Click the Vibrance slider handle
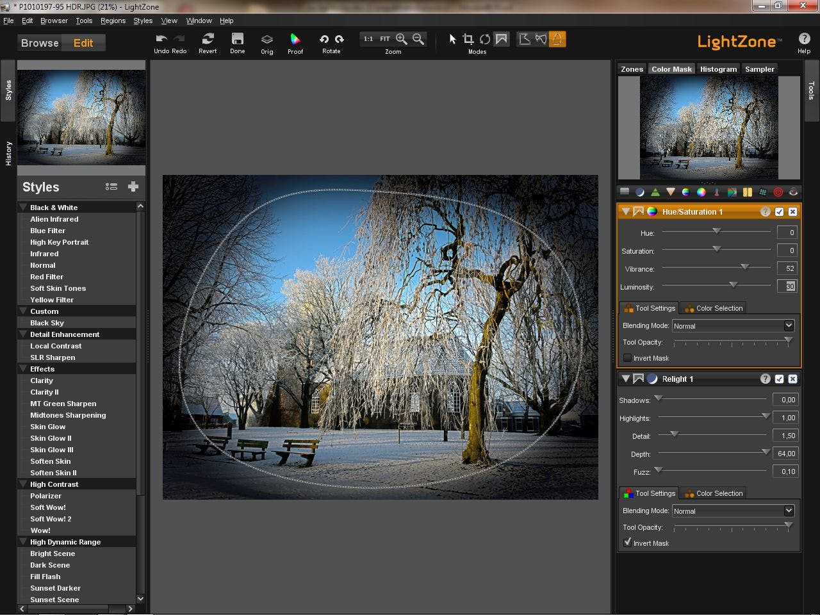The width and height of the screenshot is (820, 615). coord(744,267)
